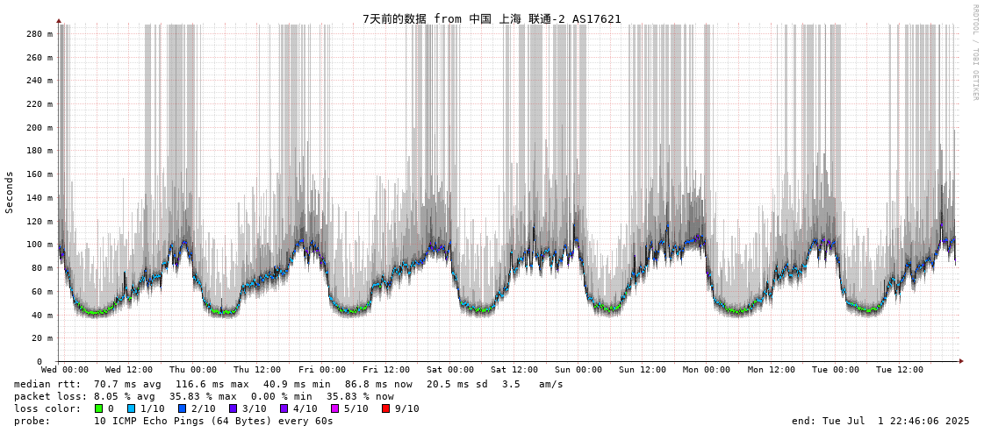Click the 'Mon 12:00' x-axis label
This screenshot has width=984, height=433.
pos(772,370)
